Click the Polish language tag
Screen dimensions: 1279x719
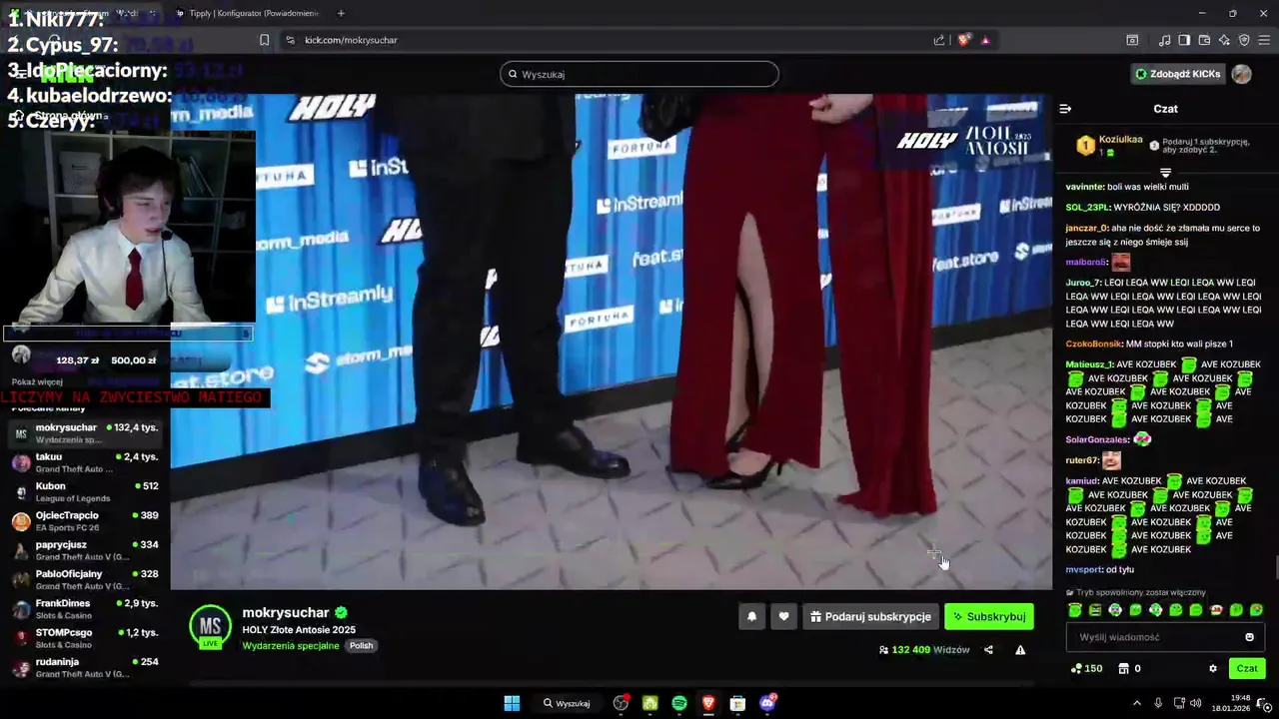tap(361, 646)
